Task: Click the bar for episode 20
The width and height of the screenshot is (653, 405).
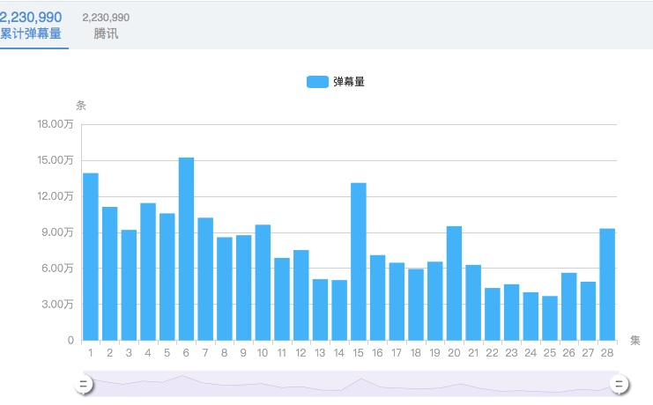Action: [454, 283]
